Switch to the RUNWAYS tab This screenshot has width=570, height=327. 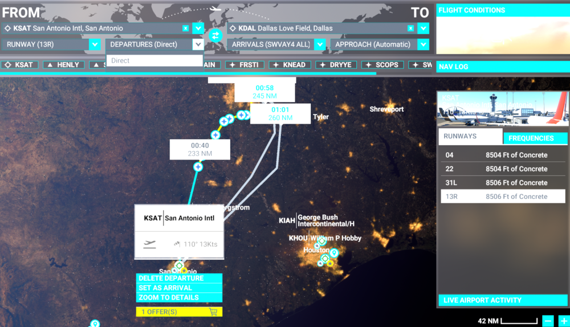470,137
